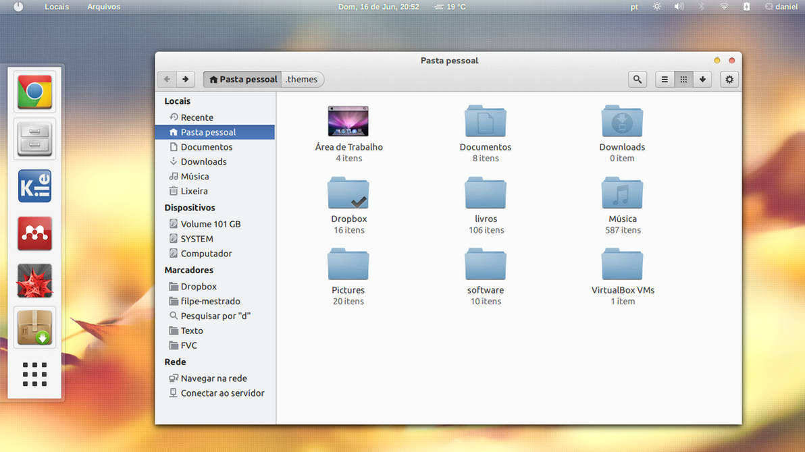Open the software installer package icon
805x452 pixels.
(x=34, y=327)
